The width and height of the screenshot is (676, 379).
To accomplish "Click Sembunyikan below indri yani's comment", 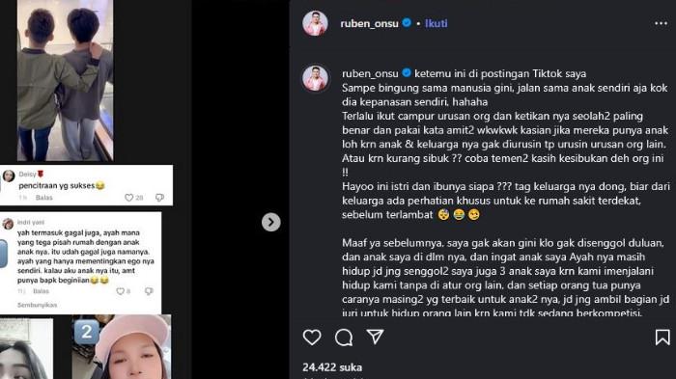I will coord(37,305).
